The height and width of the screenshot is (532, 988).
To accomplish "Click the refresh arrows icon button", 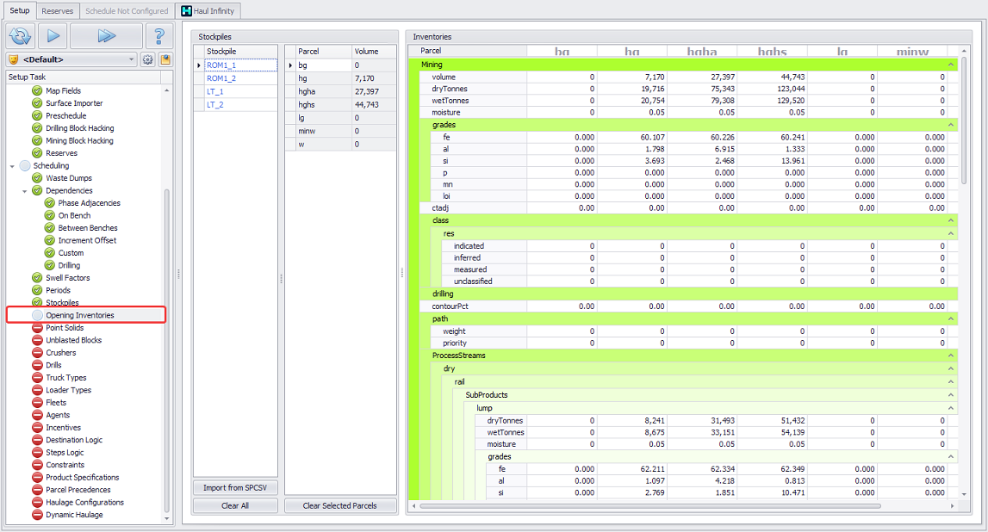I will tap(20, 36).
